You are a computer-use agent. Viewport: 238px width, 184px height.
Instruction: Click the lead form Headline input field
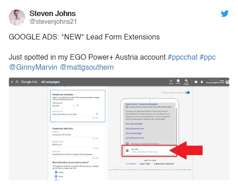[75, 135]
